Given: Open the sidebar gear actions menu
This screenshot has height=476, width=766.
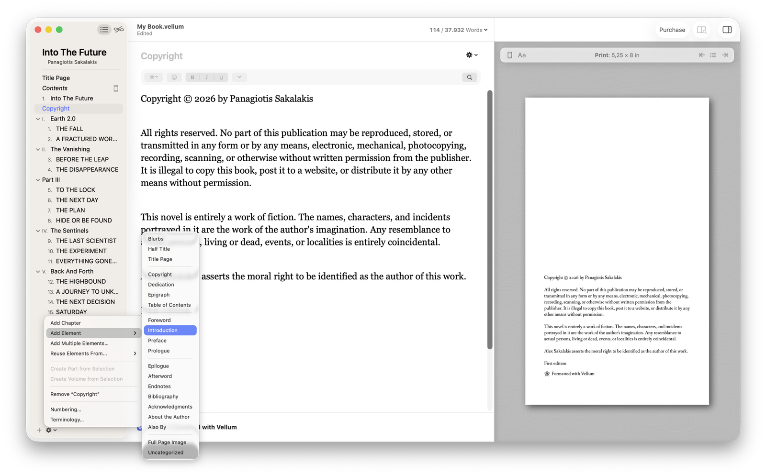Looking at the screenshot, I should point(51,430).
